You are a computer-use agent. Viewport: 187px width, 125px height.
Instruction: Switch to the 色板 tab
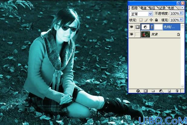(171, 8)
